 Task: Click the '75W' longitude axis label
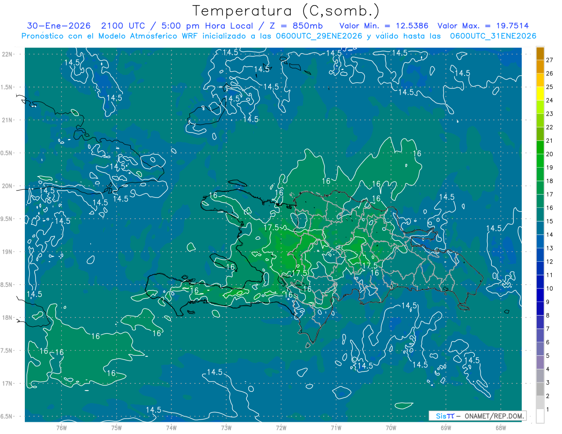point(116,427)
